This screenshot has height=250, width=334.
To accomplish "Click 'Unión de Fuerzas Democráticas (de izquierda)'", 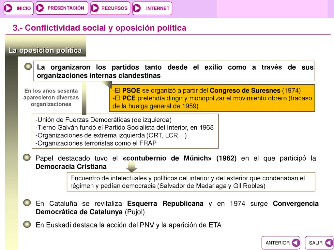I will point(103,120).
